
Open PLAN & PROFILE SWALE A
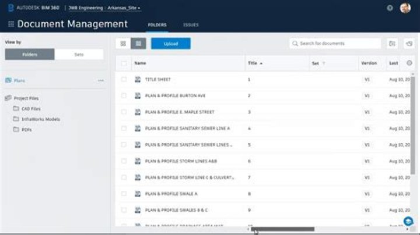point(171,194)
